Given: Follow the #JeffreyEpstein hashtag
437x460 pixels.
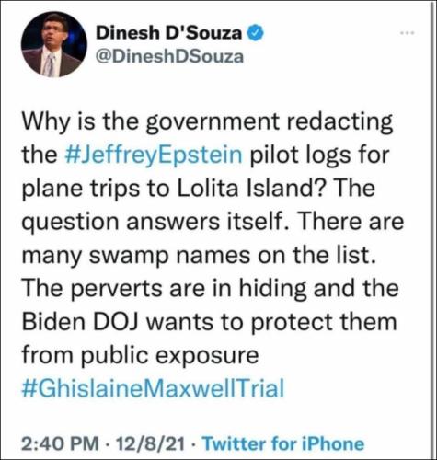Looking at the screenshot, I should [x=154, y=155].
